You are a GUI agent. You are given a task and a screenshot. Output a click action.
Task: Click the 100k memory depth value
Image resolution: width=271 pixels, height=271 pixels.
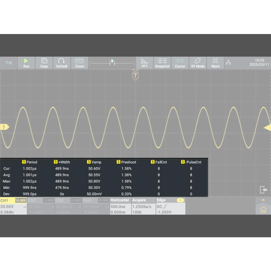click(x=137, y=212)
